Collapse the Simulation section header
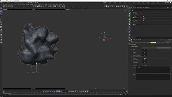Screen dimensions: 172x97 [134, 44]
